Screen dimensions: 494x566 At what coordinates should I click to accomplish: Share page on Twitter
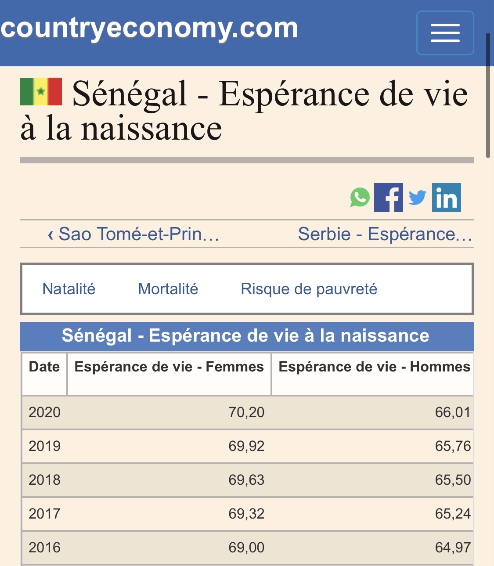point(417,198)
